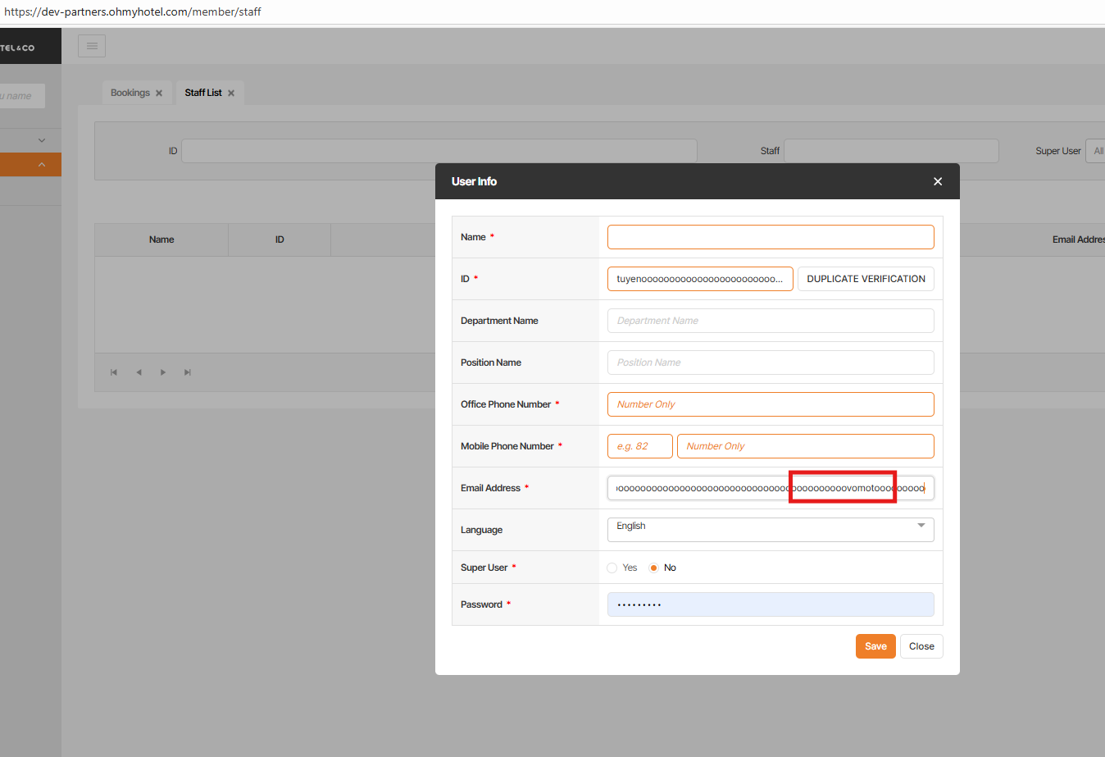1105x757 pixels.
Task: Open the Language dropdown
Action: 770,529
